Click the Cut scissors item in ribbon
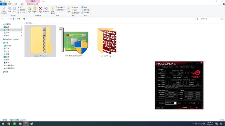The height and width of the screenshot is (126, 225). (20, 7)
